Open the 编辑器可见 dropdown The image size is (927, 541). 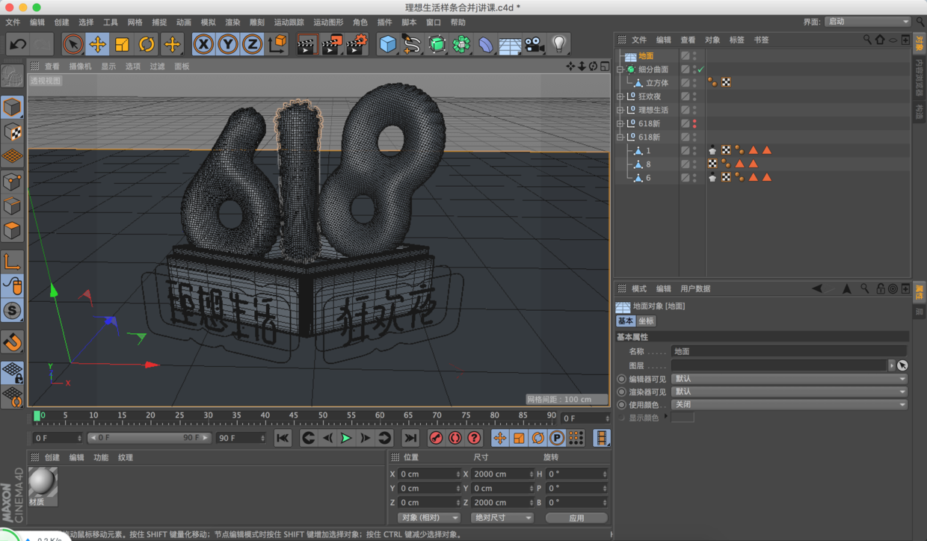[x=789, y=379]
